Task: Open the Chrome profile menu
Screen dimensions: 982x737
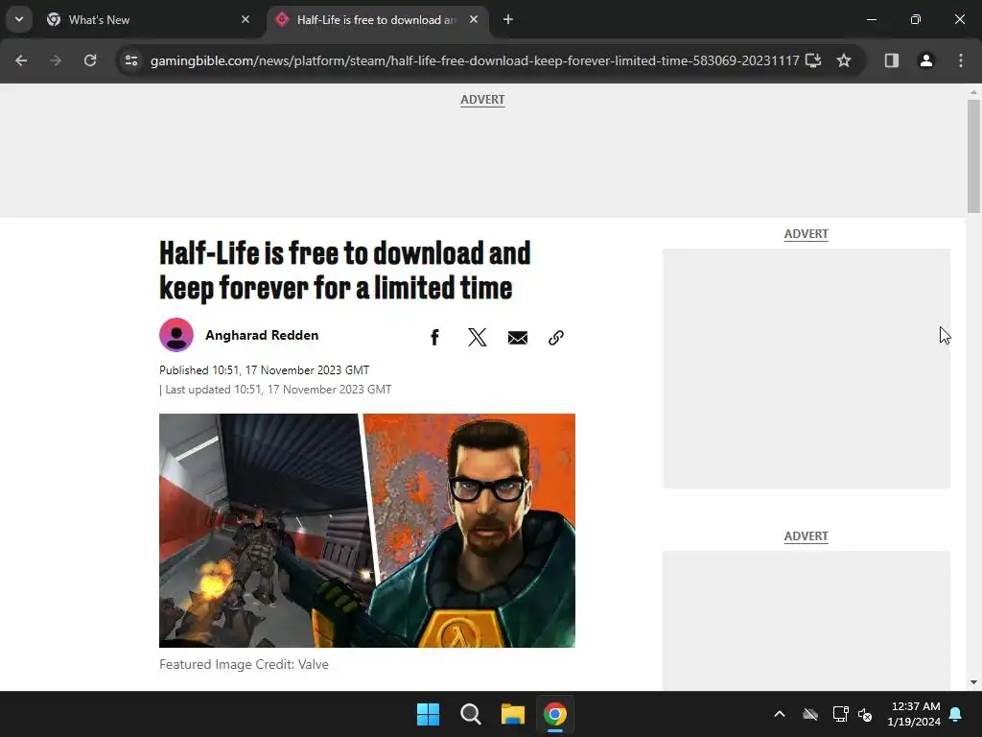Action: point(925,60)
